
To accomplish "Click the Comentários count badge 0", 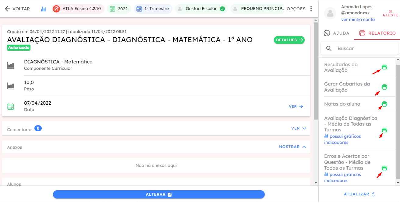I will [x=38, y=128].
